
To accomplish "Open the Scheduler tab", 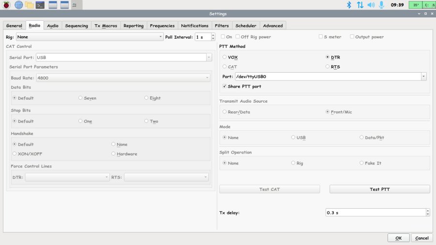I will click(x=246, y=26).
